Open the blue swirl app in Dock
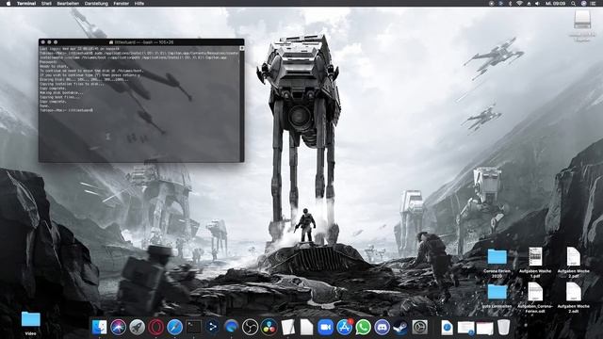 (x=231, y=328)
